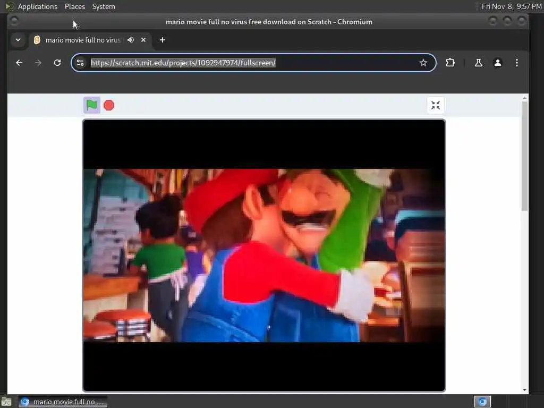Image resolution: width=544 pixels, height=408 pixels.
Task: Go back to the previous page
Action: pos(19,63)
